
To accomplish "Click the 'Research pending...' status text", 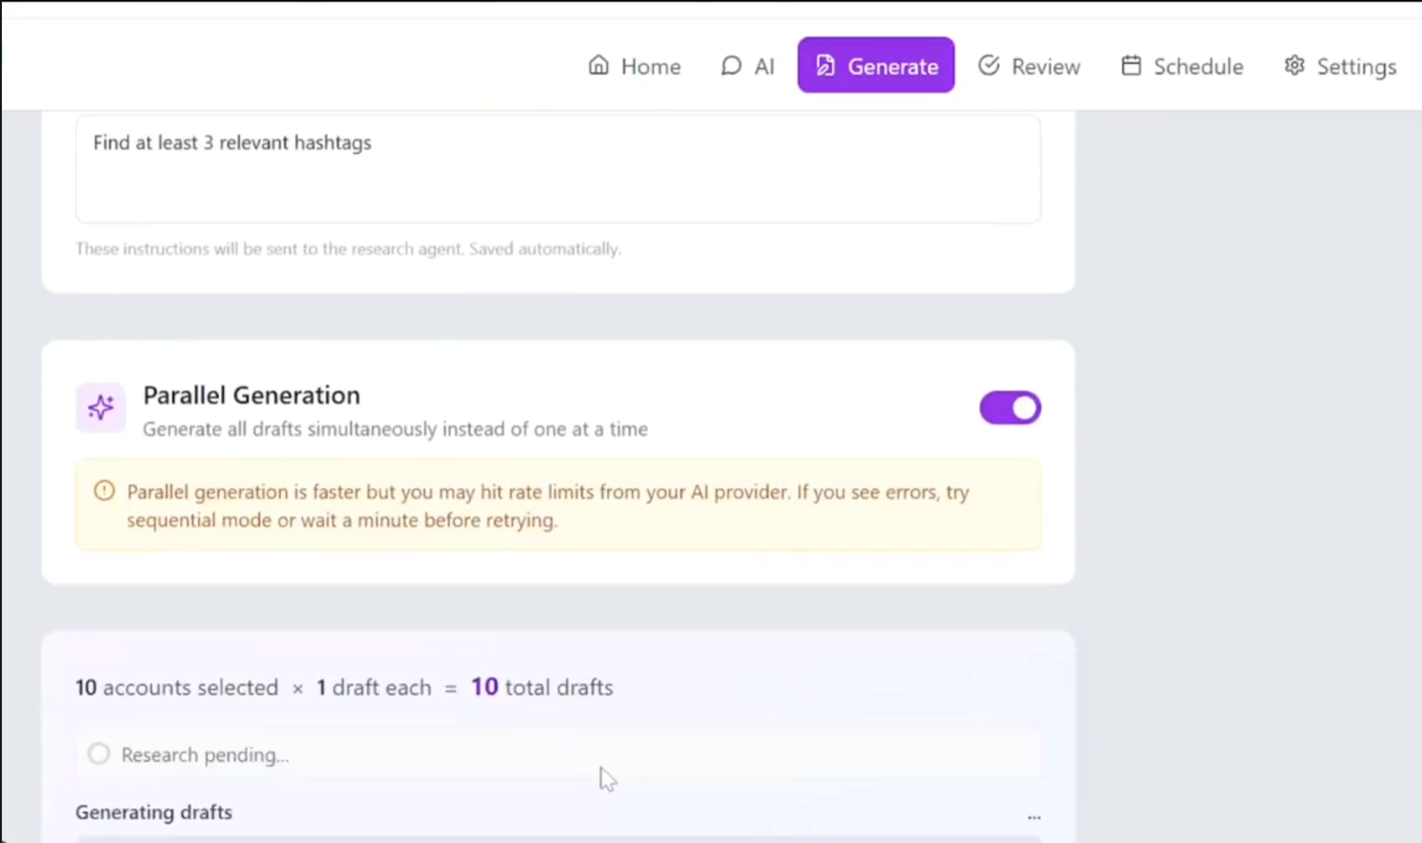I will pyautogui.click(x=205, y=755).
